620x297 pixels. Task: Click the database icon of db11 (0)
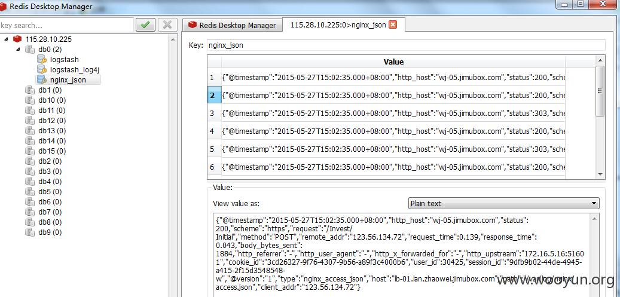30,111
